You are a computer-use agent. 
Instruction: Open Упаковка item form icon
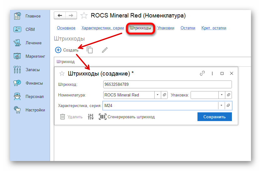(228, 95)
